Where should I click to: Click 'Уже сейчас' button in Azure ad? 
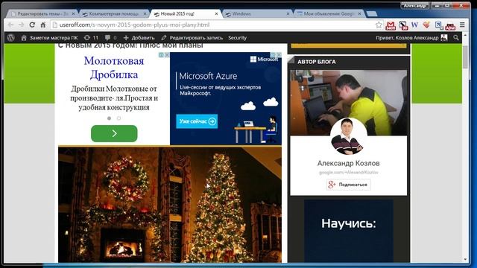pyautogui.click(x=197, y=121)
